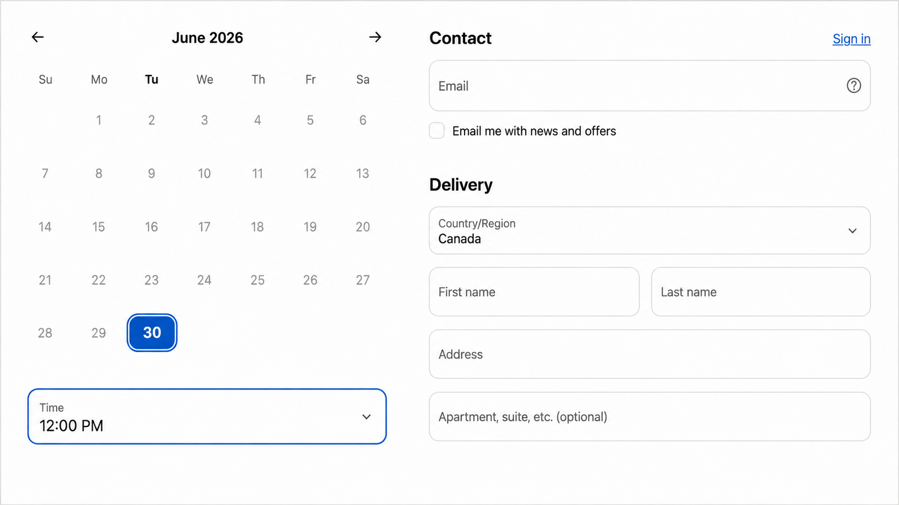Click the email help question mark icon
Viewport: 899px width, 505px height.
[x=853, y=85]
